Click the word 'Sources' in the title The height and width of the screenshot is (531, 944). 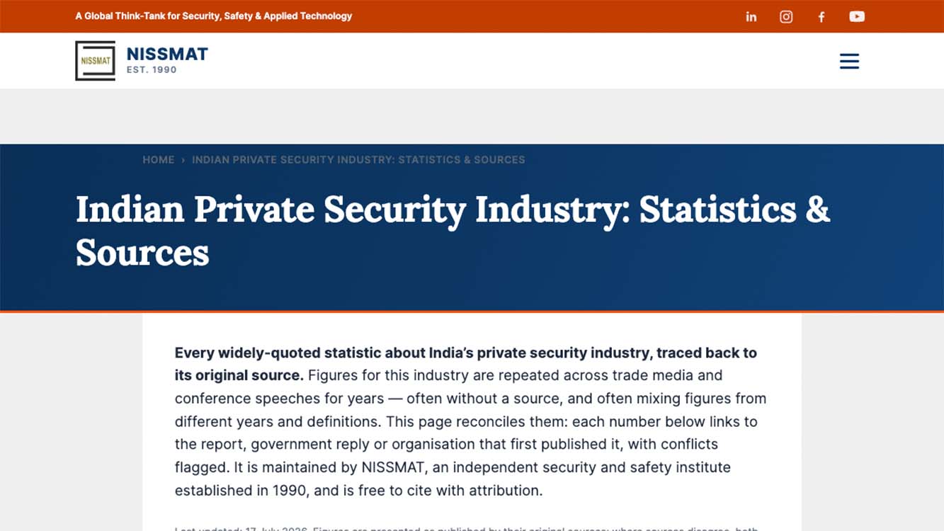click(x=142, y=253)
